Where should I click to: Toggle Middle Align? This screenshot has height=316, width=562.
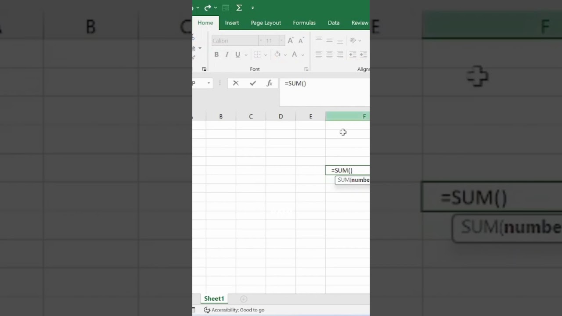(329, 40)
